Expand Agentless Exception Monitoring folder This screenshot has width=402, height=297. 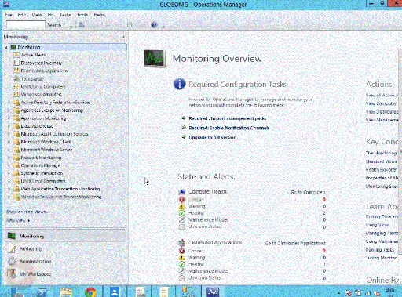(9, 110)
